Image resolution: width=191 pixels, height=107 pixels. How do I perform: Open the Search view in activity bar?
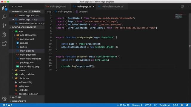(4, 17)
